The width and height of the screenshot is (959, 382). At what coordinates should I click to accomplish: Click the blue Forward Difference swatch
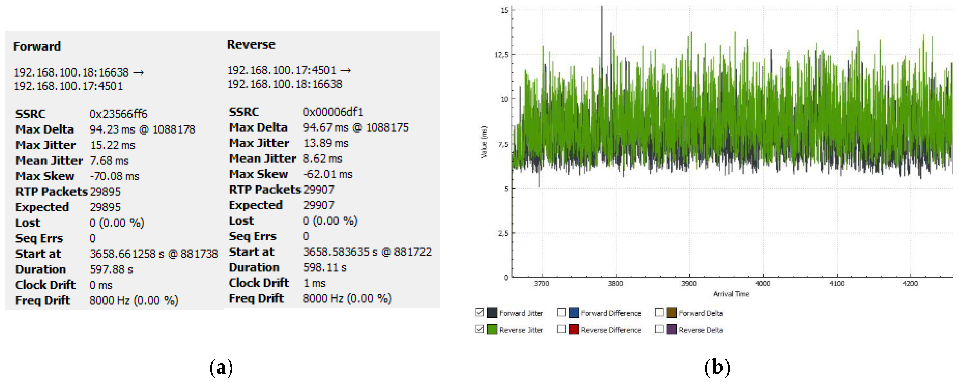point(574,313)
